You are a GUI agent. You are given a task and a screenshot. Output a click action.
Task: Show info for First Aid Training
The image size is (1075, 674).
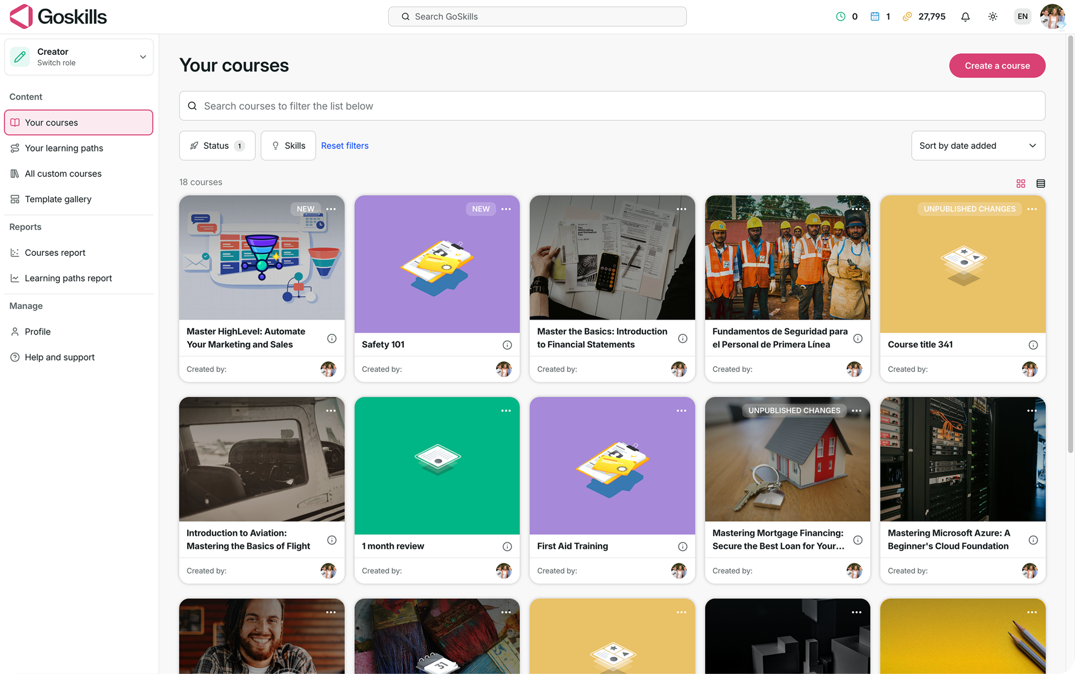[683, 546]
